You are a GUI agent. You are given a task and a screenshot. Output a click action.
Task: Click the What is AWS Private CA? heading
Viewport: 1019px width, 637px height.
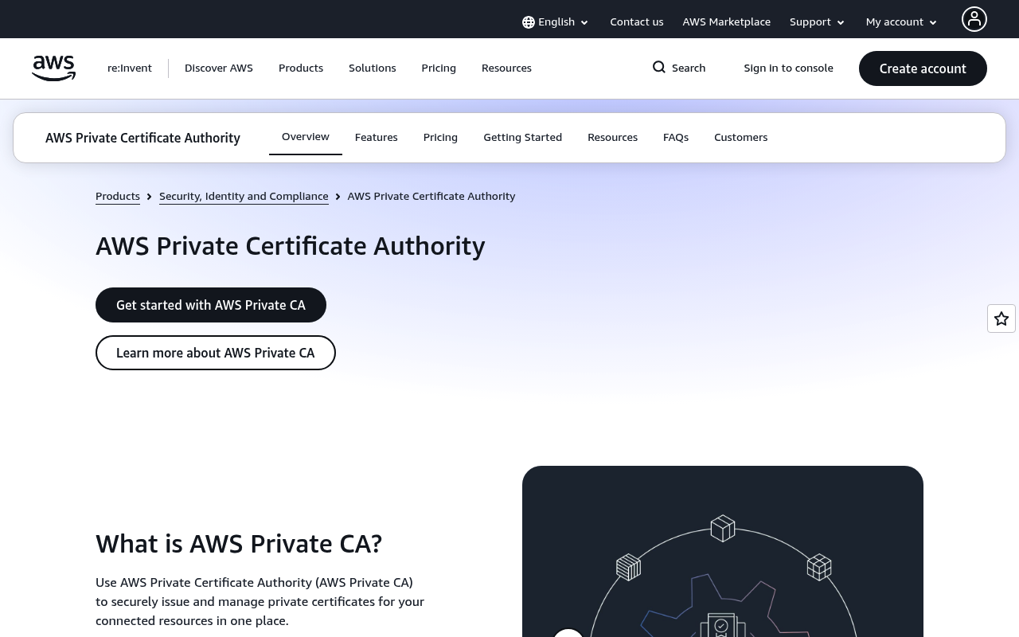tap(239, 544)
